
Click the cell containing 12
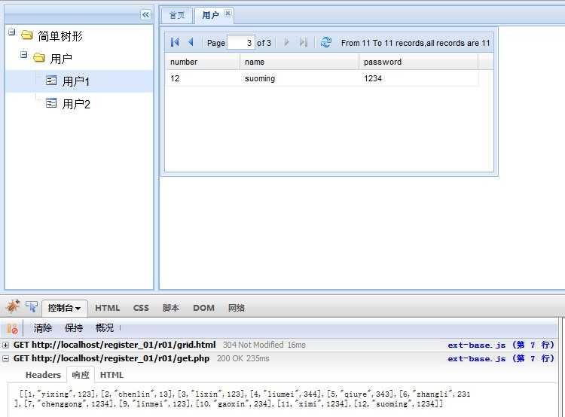click(x=203, y=78)
